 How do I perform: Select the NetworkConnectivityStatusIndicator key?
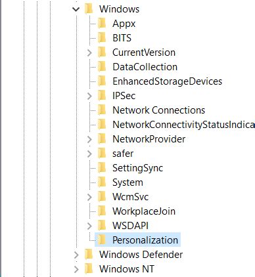183,125
